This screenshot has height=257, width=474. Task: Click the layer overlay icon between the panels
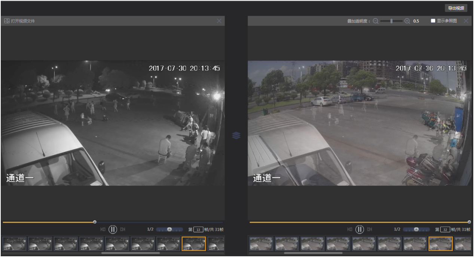point(236,135)
